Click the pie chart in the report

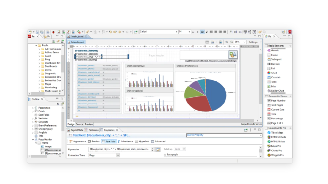pyautogui.click(x=205, y=95)
